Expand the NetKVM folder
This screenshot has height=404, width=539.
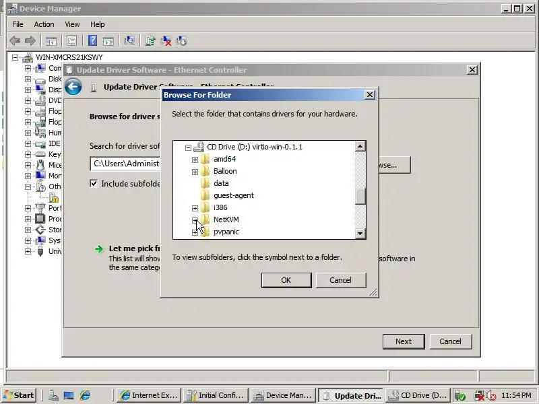click(x=195, y=220)
